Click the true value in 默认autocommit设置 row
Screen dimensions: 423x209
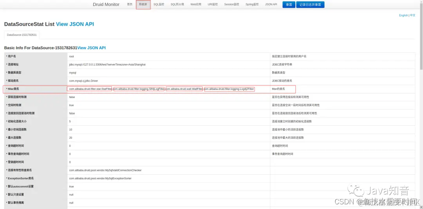72,186
